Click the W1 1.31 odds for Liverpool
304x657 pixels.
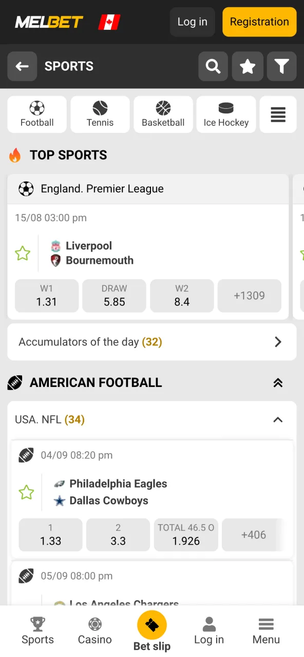pos(46,296)
